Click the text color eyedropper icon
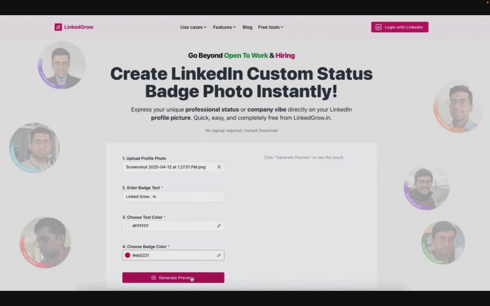Viewport: 490px width, 306px height. (x=219, y=226)
